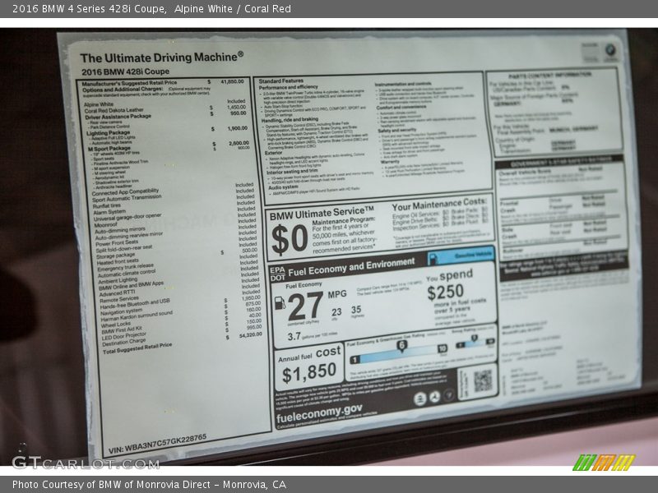This screenshot has width=658, height=493.
Task: Click 'Automatic climate control' line
Action: pos(127,274)
